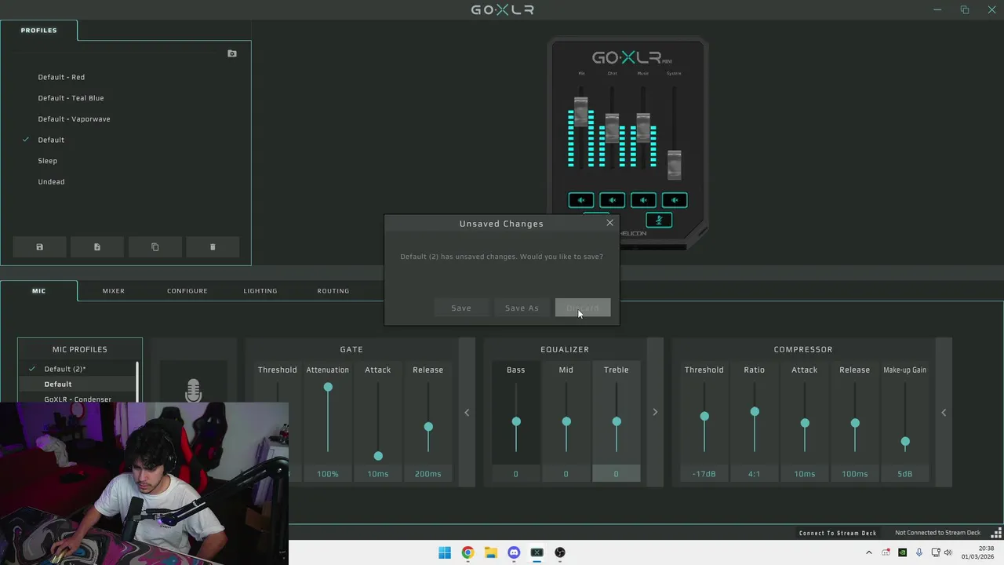
Task: Select the GoXLR - Condenser mic profile
Action: point(78,399)
